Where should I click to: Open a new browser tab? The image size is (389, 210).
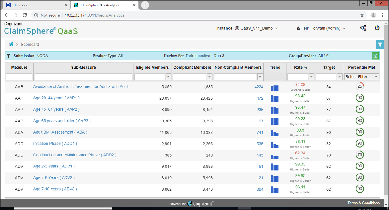[145, 5]
